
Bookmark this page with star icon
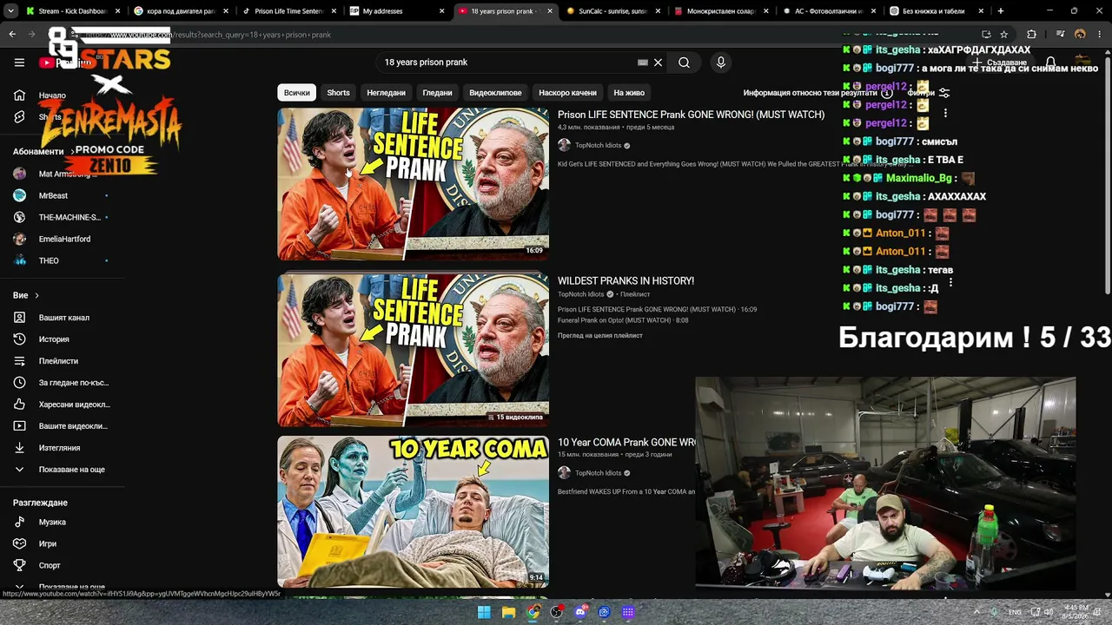point(1004,35)
